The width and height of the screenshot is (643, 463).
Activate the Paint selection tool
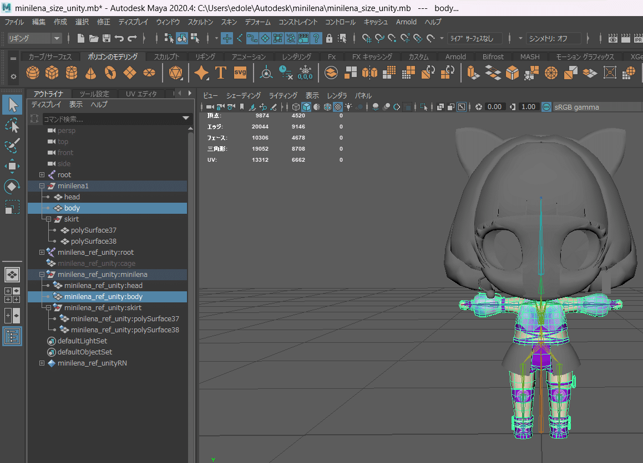click(12, 145)
